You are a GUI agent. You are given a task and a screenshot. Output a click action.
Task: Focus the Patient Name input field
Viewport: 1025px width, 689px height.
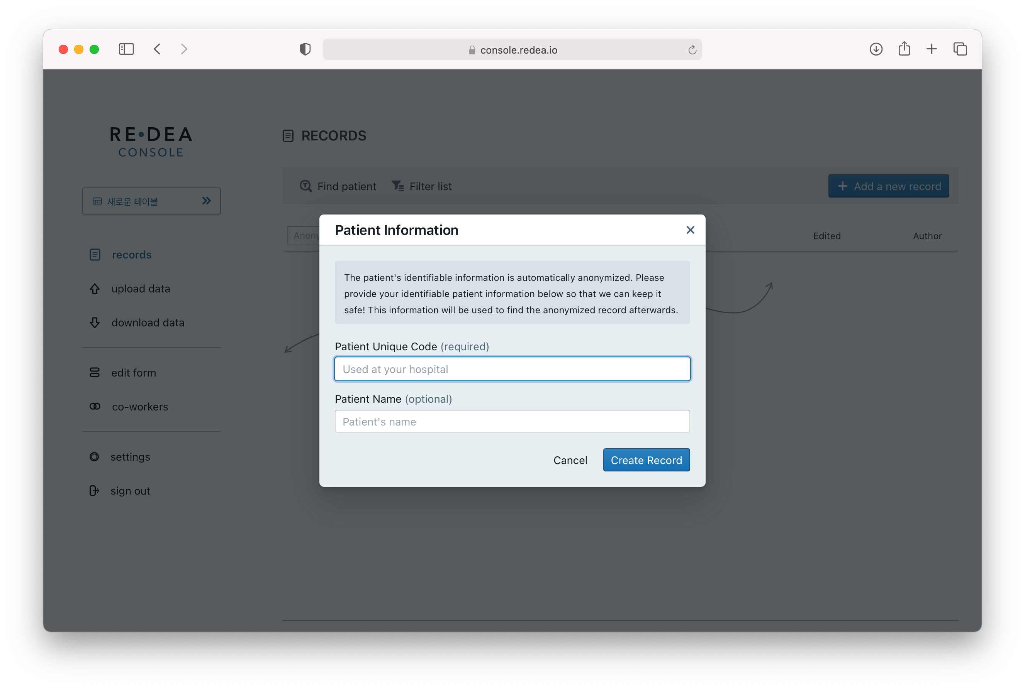[512, 421]
